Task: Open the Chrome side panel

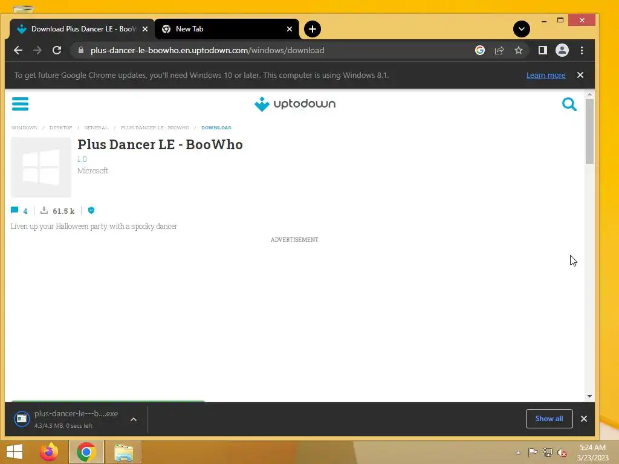Action: pos(542,51)
